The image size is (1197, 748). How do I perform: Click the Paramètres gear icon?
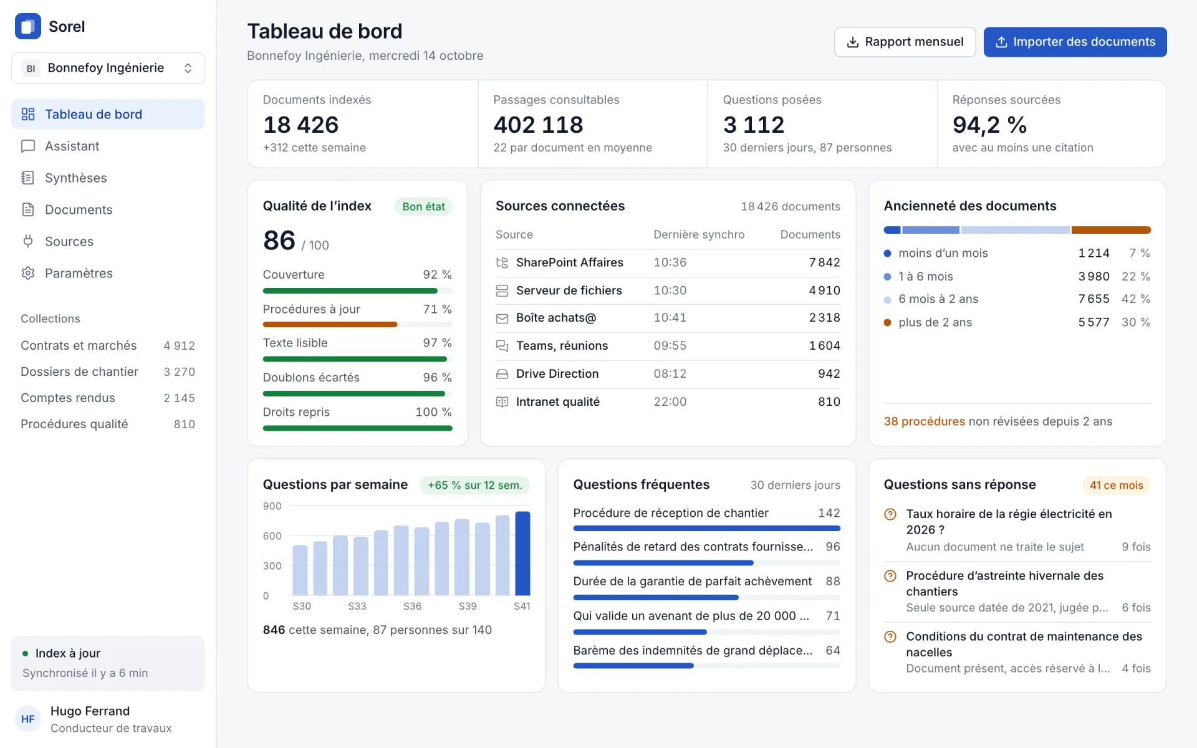point(28,273)
